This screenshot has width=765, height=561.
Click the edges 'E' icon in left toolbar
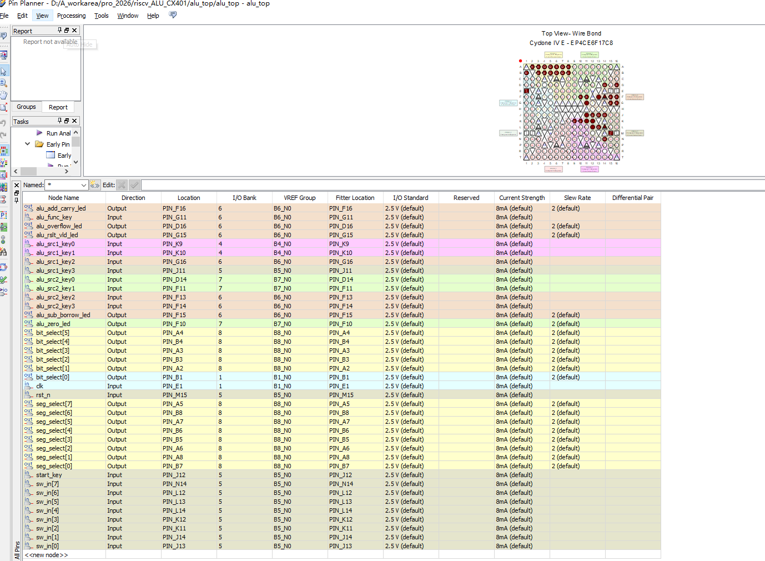[4, 175]
